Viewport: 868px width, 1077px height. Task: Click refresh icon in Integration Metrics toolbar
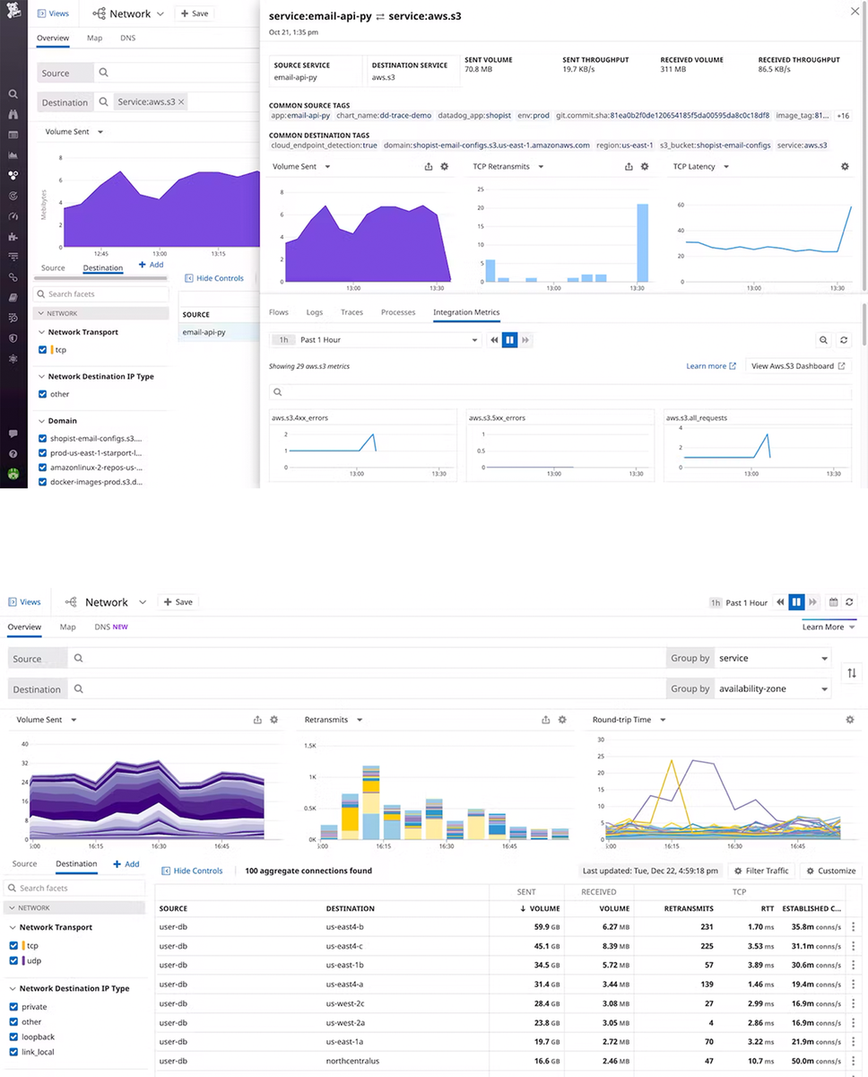click(x=844, y=340)
